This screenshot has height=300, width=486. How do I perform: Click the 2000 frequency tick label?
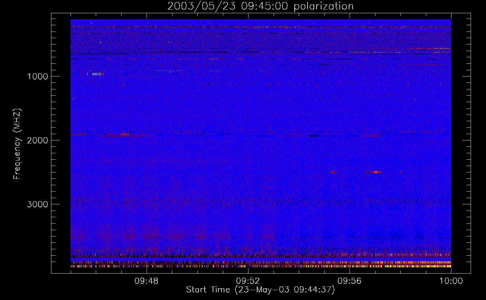tap(38, 140)
